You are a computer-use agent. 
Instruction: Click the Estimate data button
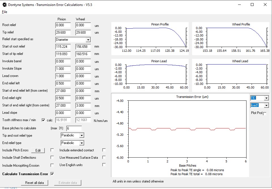68,182
